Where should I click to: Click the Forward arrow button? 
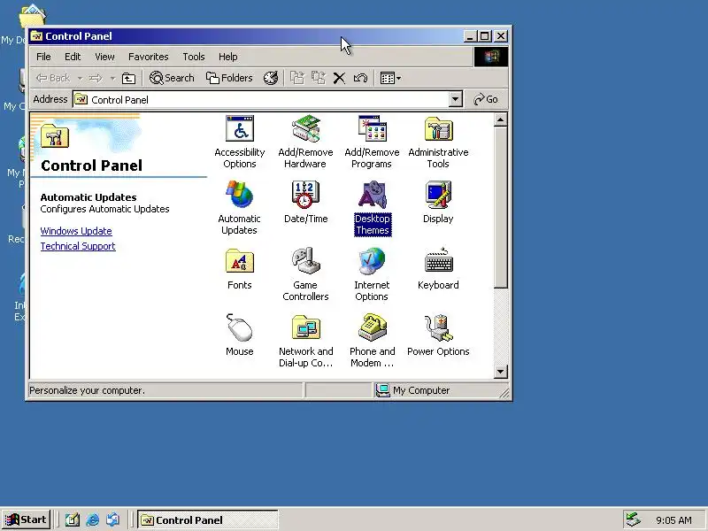(x=96, y=78)
